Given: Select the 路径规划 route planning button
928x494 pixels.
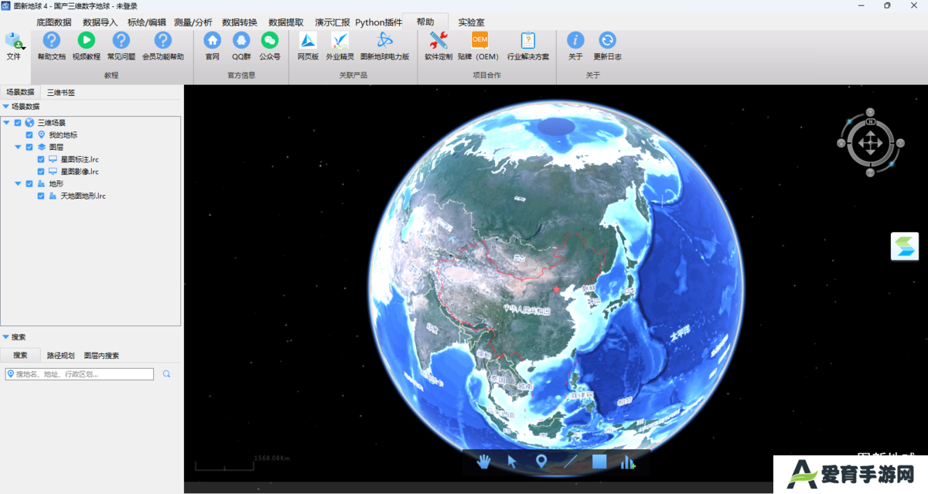Looking at the screenshot, I should click(61, 356).
